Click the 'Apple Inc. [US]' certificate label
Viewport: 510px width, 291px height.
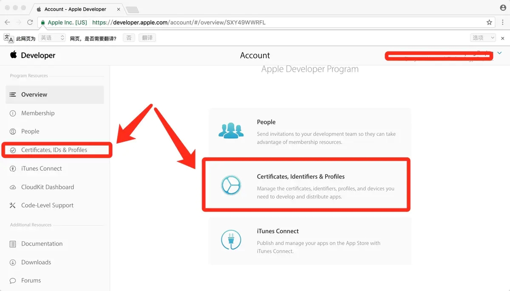tap(67, 22)
